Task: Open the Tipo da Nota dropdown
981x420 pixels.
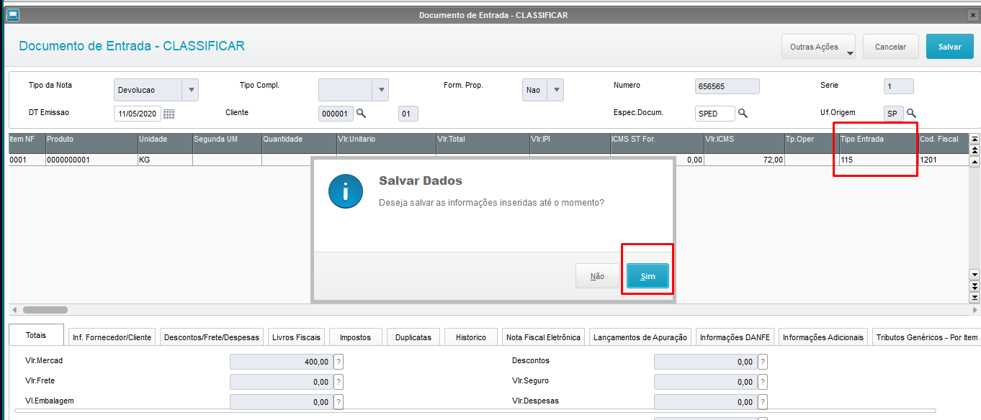Action: [x=192, y=90]
